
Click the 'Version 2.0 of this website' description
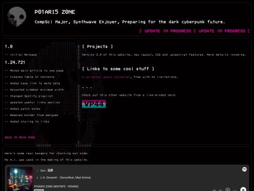[164, 55]
